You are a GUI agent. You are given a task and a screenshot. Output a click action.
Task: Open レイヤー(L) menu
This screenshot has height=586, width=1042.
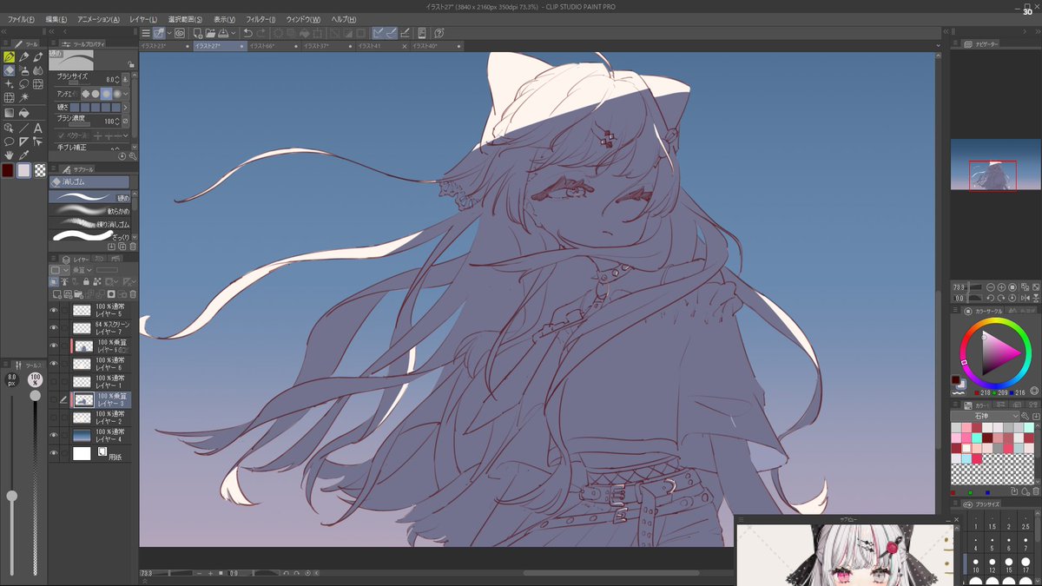point(144,19)
